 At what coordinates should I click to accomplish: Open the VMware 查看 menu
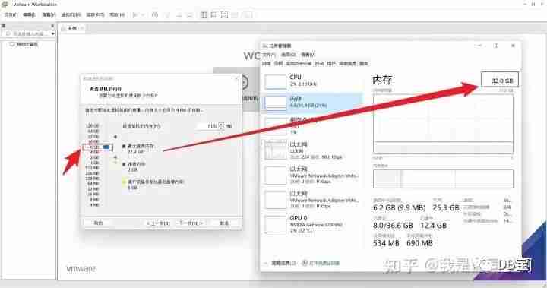click(49, 15)
